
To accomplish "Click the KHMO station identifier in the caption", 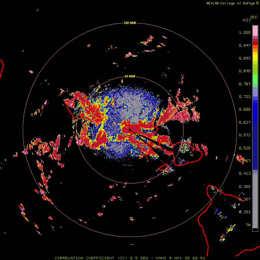I will tap(161, 258).
